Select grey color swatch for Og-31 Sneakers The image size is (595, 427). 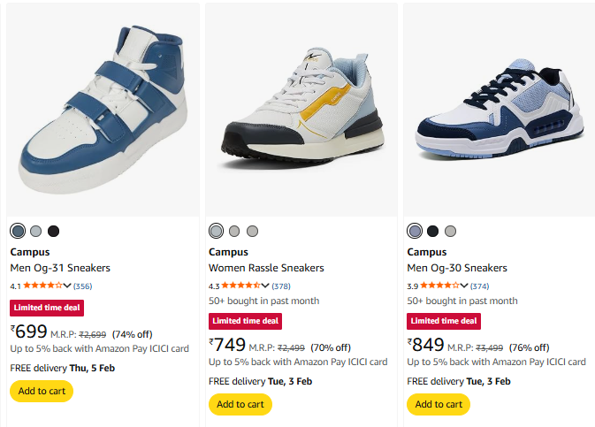(x=35, y=232)
